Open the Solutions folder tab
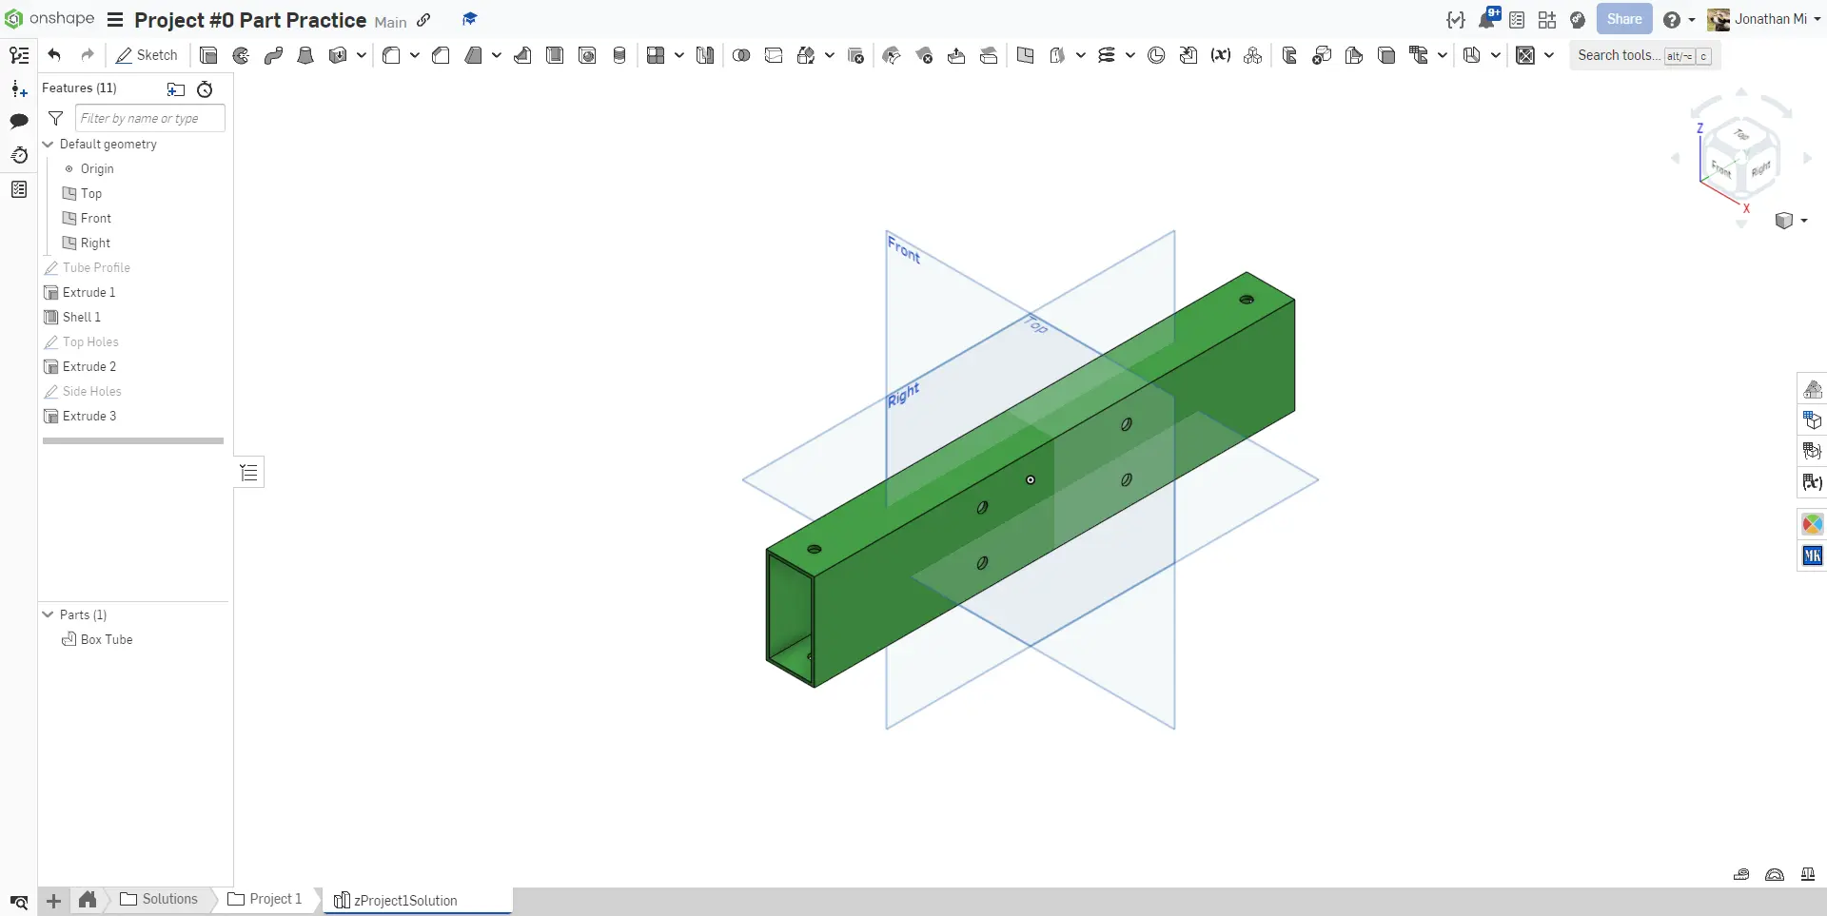 159,899
